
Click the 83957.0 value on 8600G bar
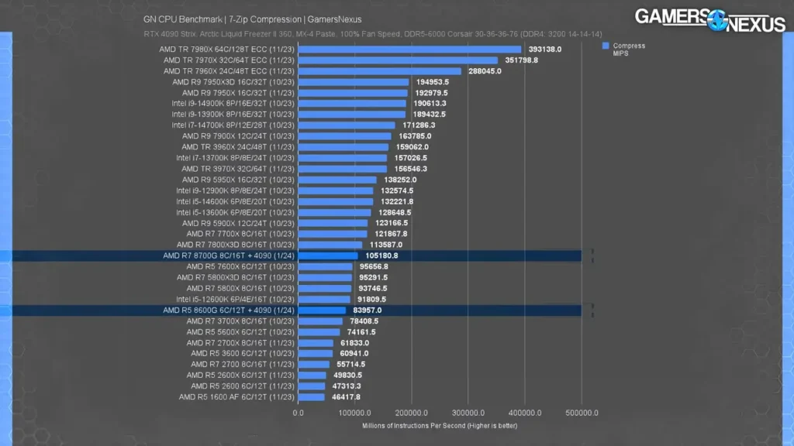[366, 310]
